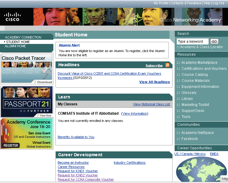This screenshot has height=183, width=228.
Task: Open Academy Marketplace resource
Action: 199,63
